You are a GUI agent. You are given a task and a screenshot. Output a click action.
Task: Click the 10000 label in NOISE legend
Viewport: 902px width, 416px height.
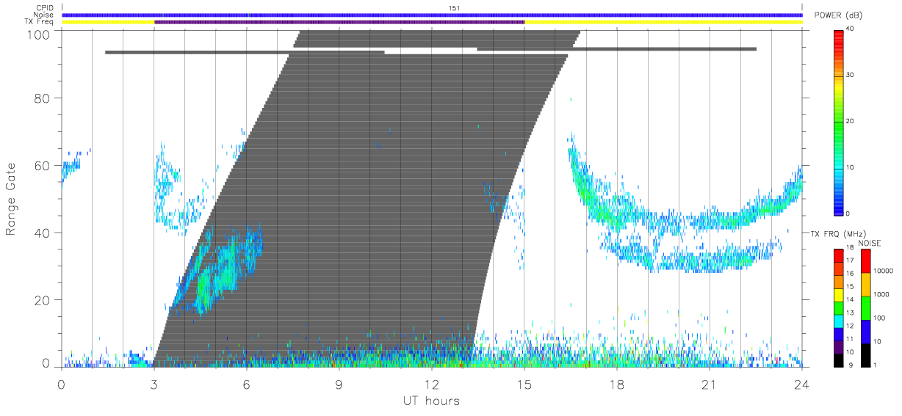pos(882,271)
